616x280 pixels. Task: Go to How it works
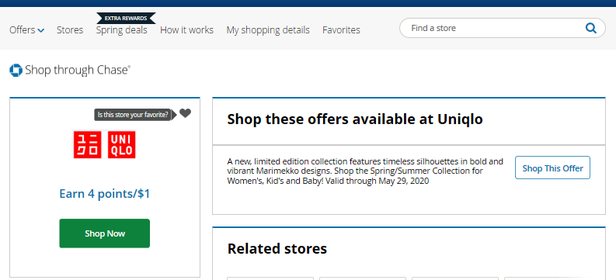[x=186, y=30]
